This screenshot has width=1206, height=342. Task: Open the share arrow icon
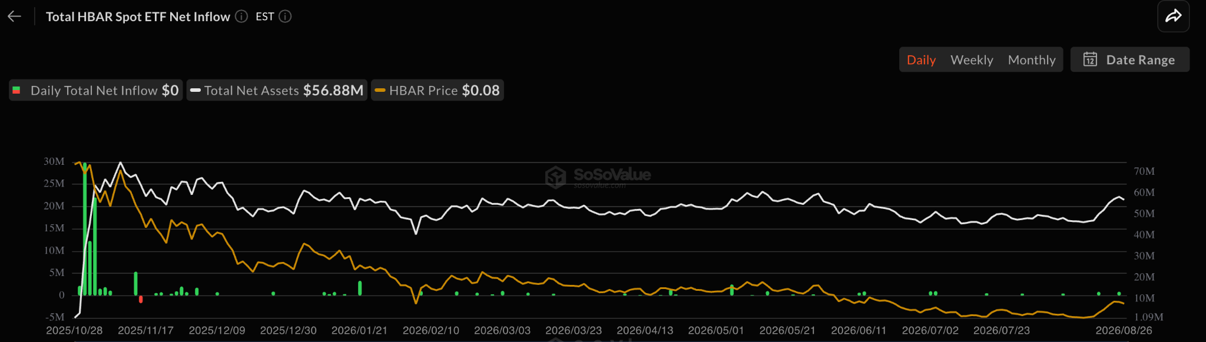pos(1173,16)
